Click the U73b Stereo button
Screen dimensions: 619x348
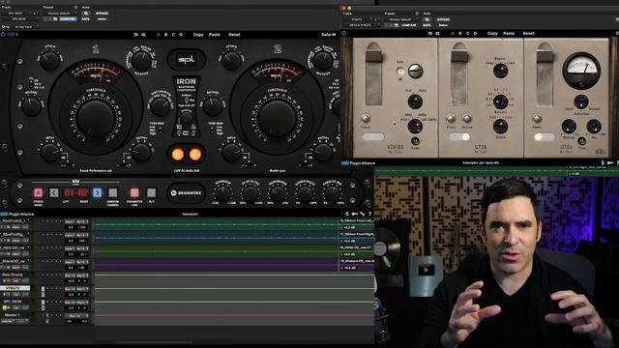coord(467,118)
